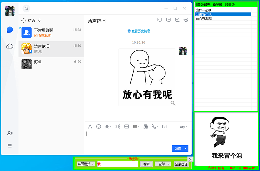Open the font style 'A' icon
Screen dimensions: 260x171
[90, 126]
